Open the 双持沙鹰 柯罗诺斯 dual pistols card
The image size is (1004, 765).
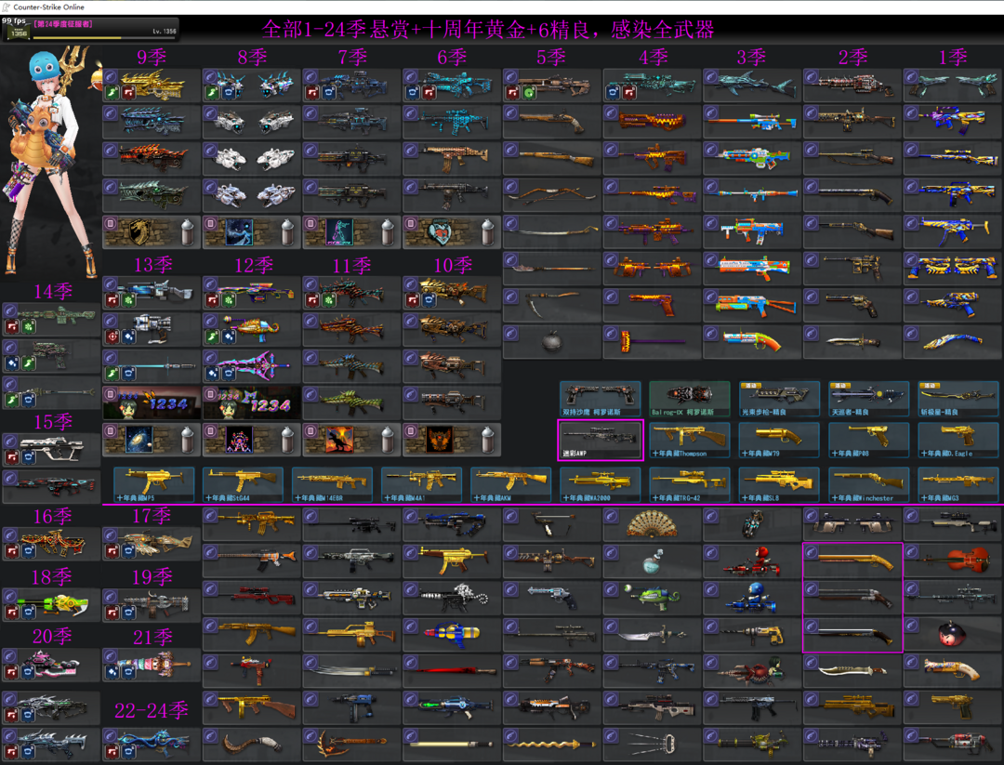tap(600, 399)
